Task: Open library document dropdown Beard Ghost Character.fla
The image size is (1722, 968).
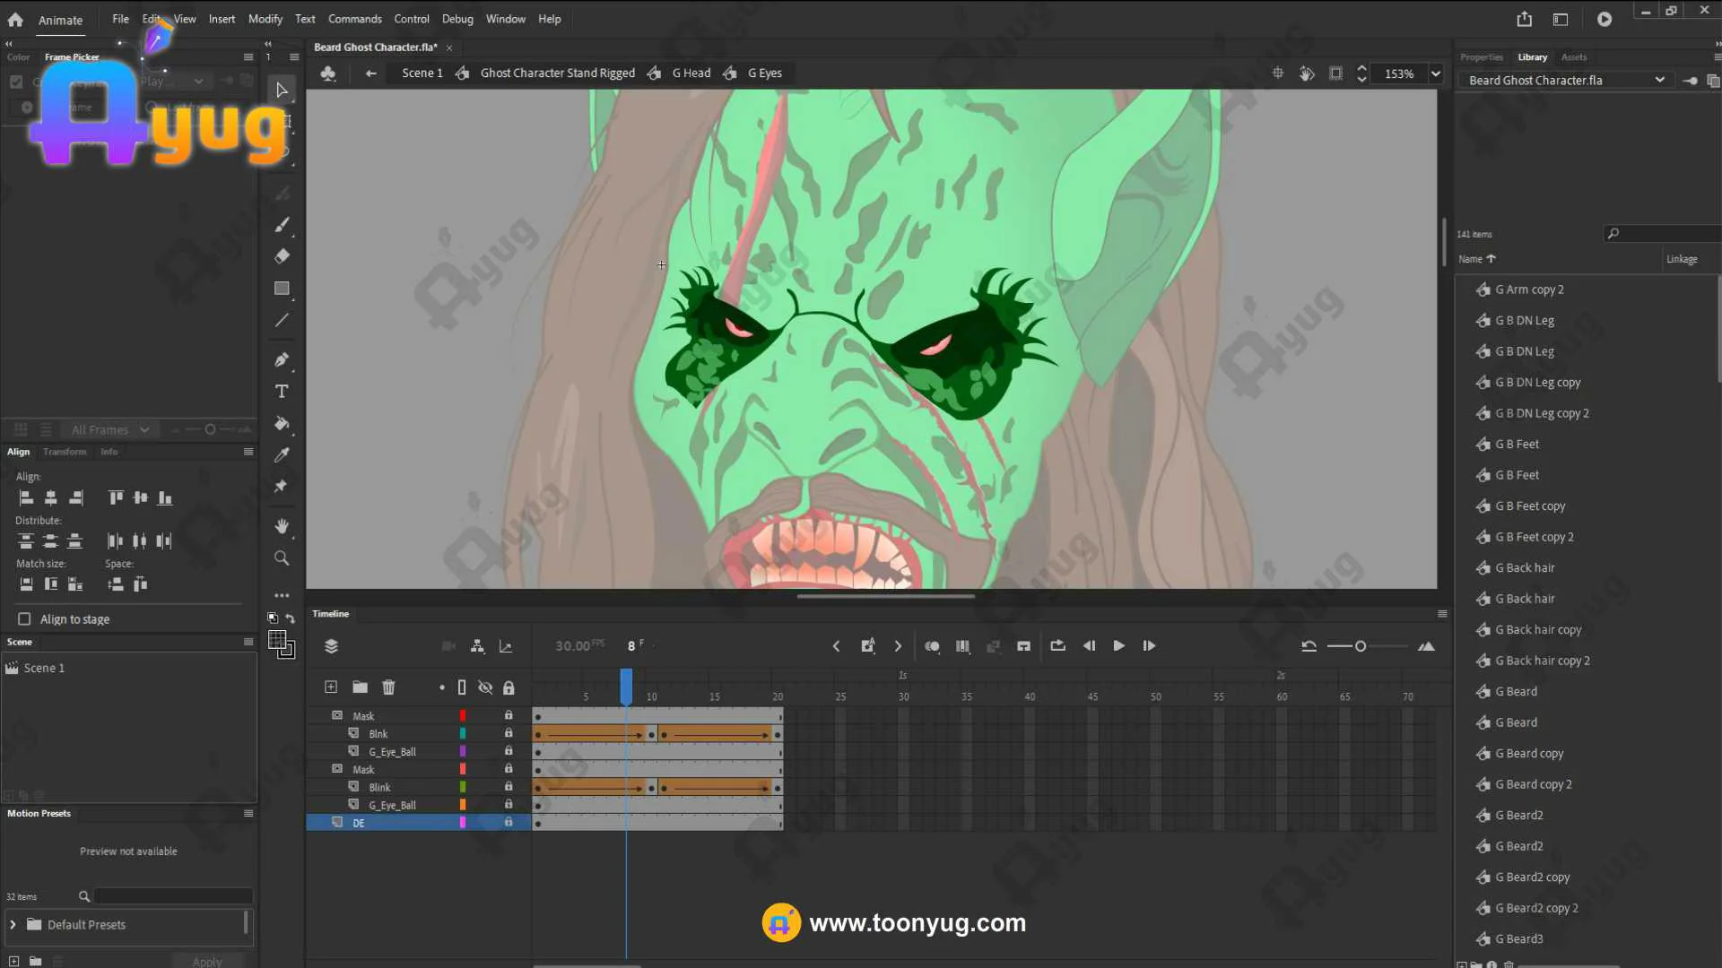Action: click(1659, 80)
